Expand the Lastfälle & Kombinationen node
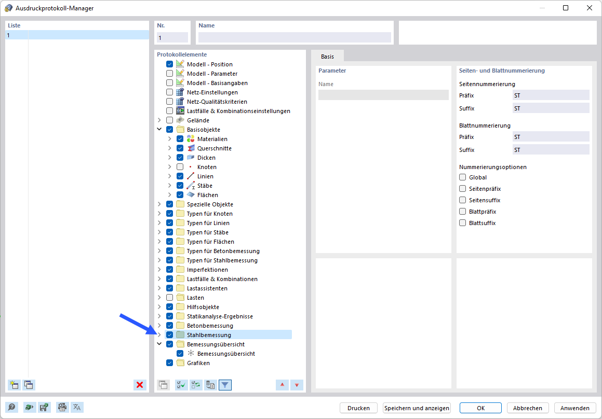 159,278
